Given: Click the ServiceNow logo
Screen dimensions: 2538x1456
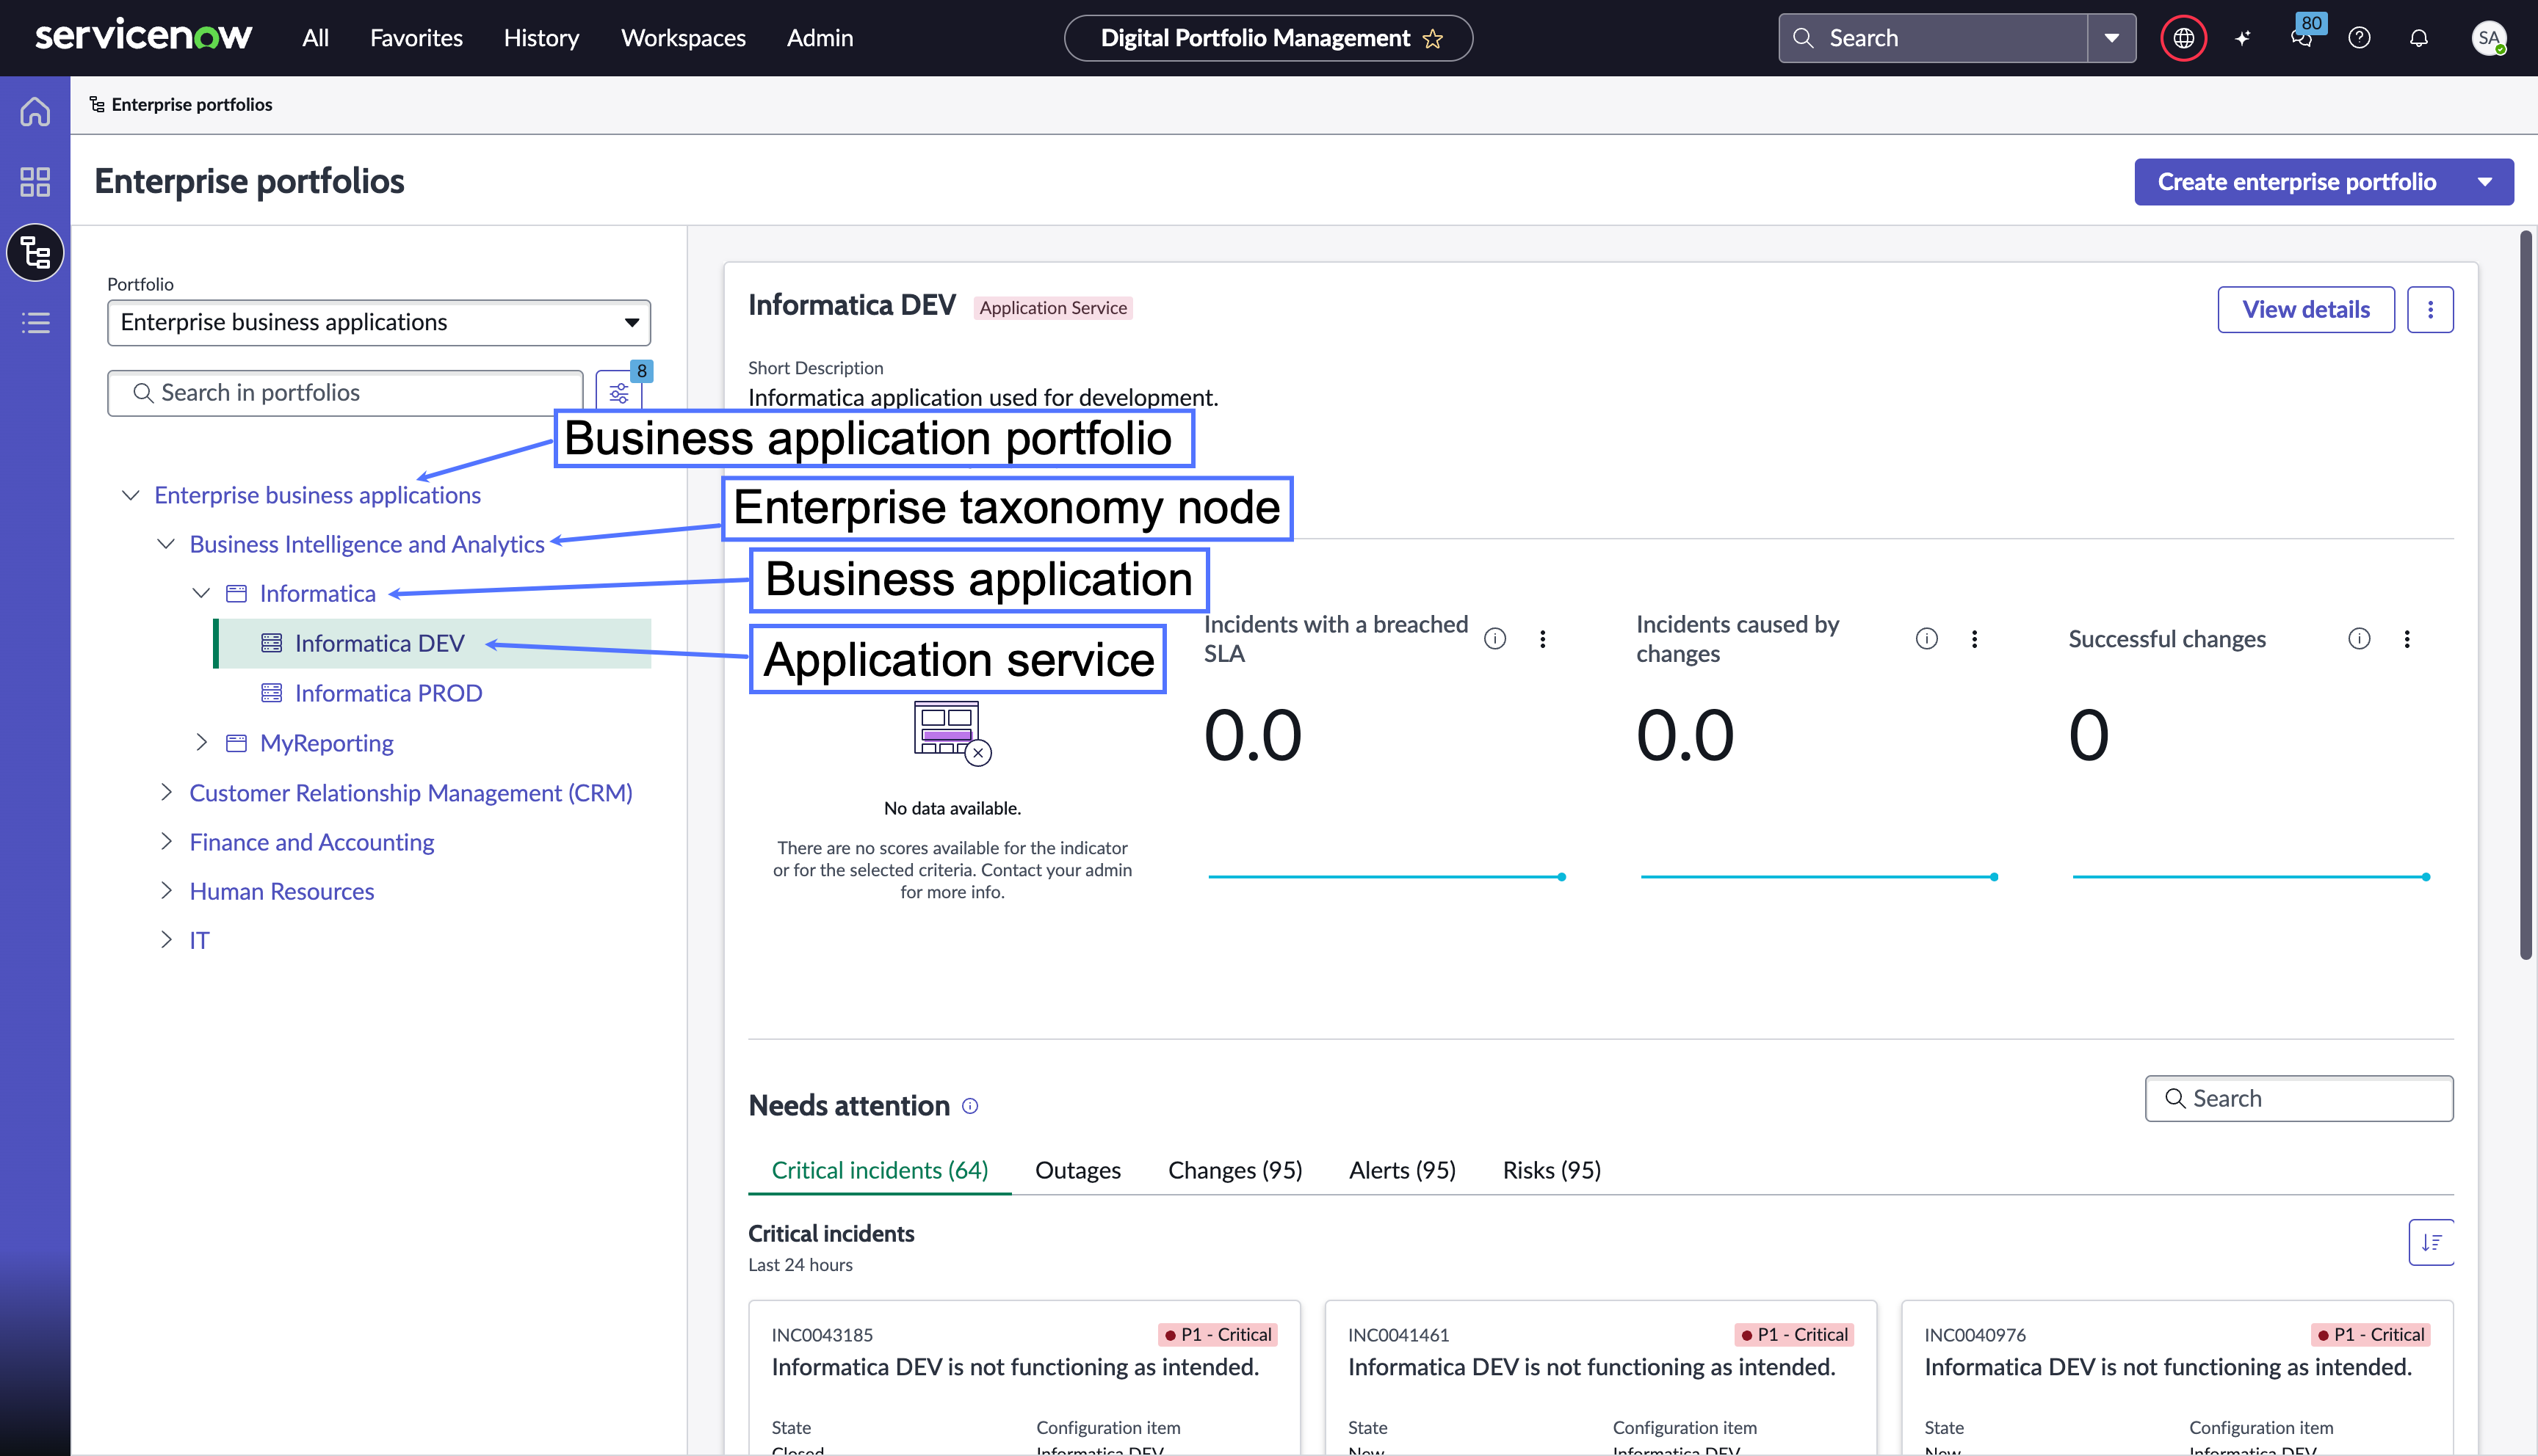Looking at the screenshot, I should coord(143,37).
